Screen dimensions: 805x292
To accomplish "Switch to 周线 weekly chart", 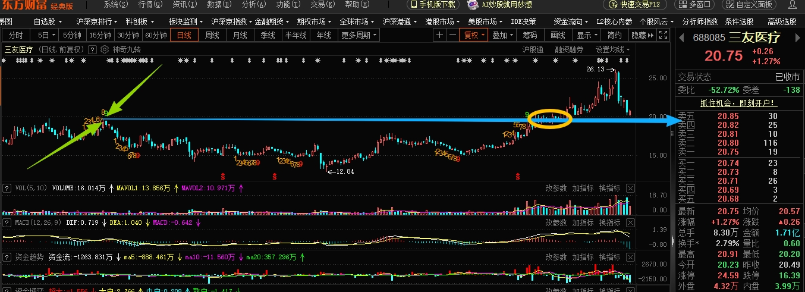I will point(212,35).
